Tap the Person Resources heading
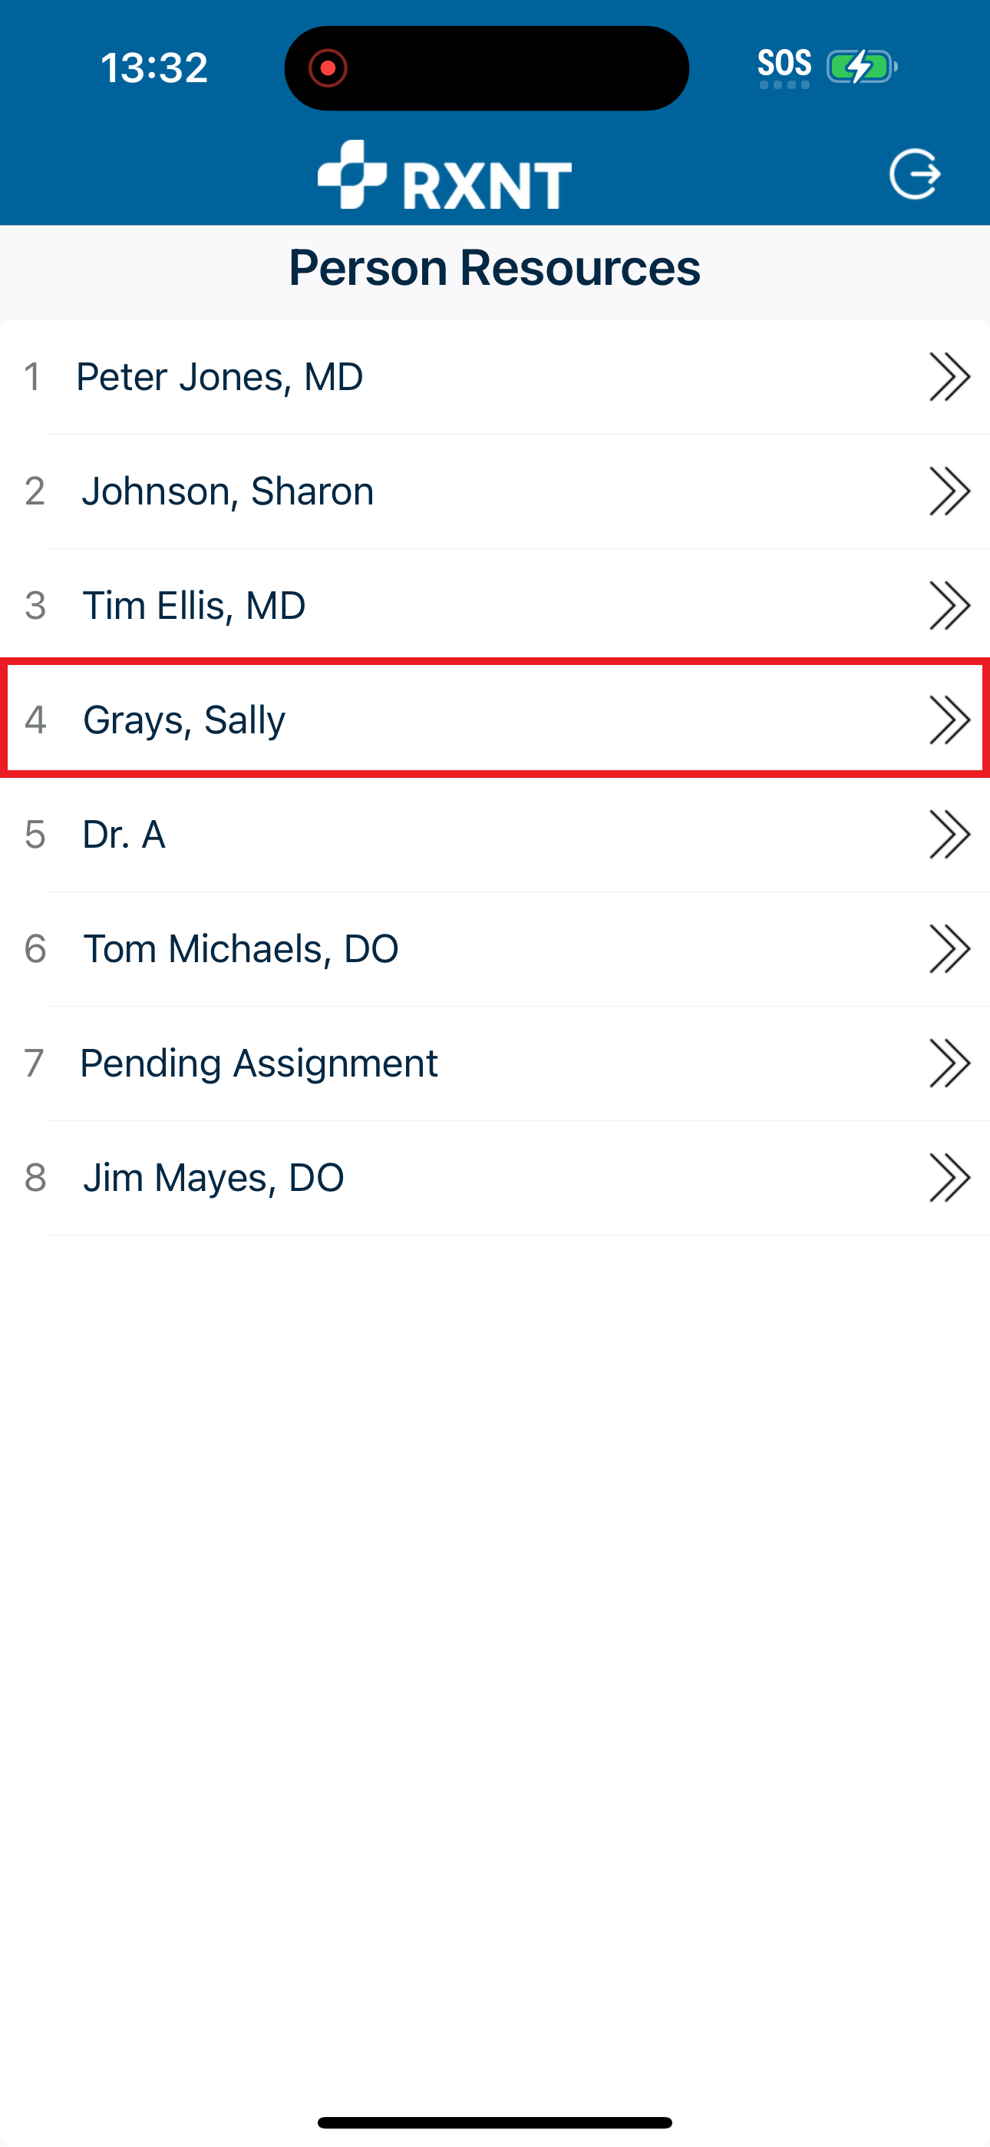The image size is (990, 2147). [495, 266]
